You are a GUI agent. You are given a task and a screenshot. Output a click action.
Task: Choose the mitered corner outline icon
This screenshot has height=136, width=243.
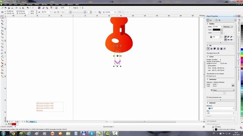point(226,37)
